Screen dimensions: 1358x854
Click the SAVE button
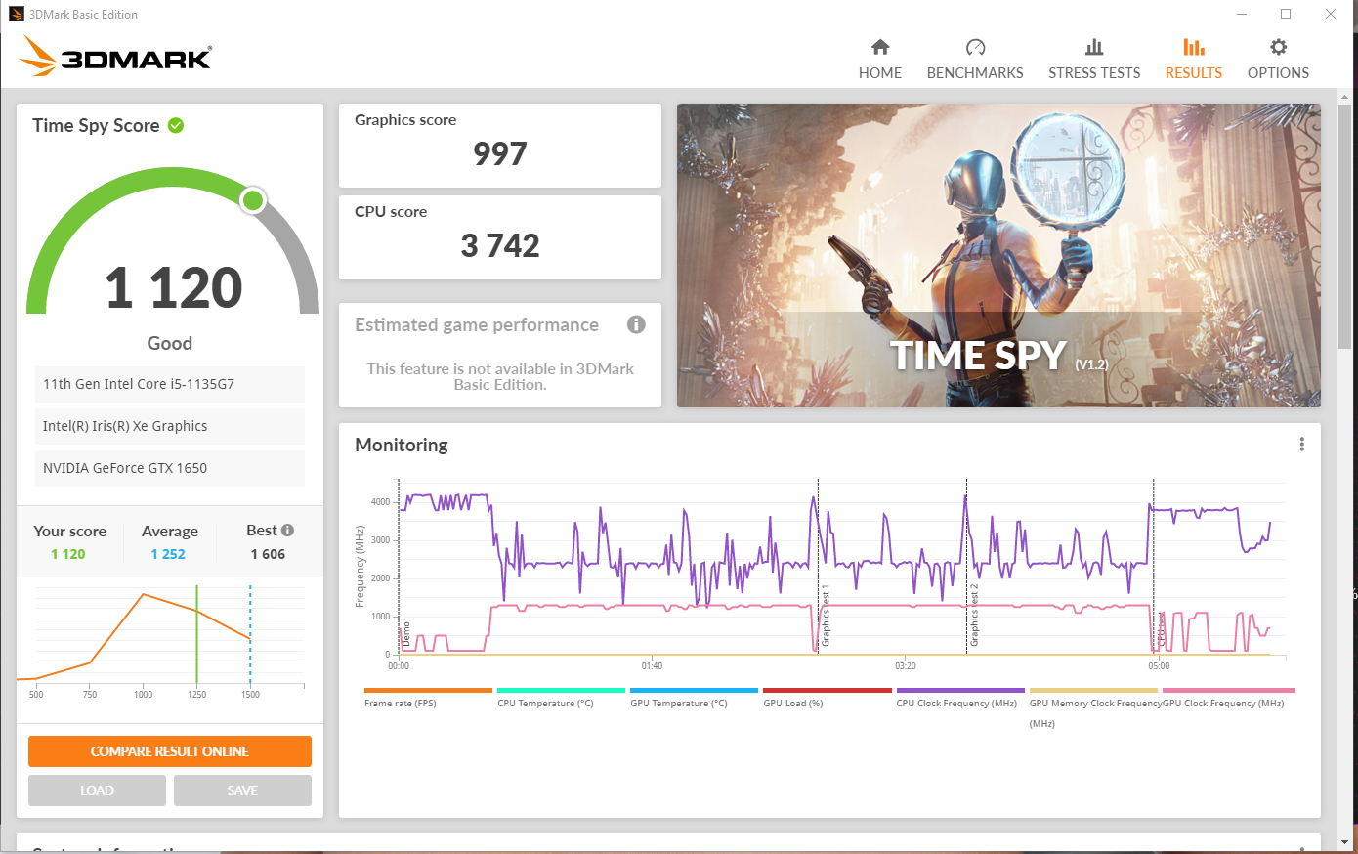tap(242, 790)
